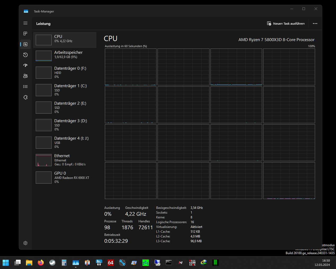Click the large 'CPU' title

click(111, 38)
